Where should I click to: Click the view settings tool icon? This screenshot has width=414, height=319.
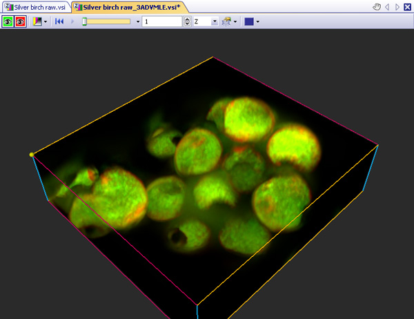tap(226, 21)
